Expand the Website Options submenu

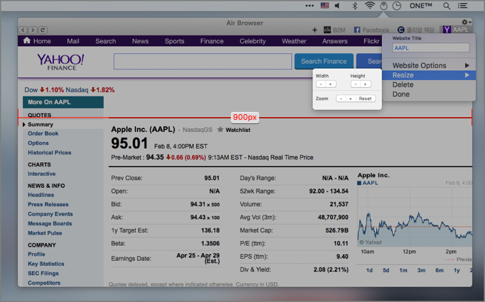click(429, 65)
